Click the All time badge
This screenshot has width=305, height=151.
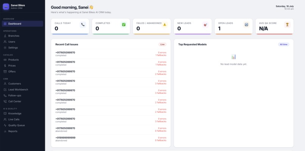283,44
